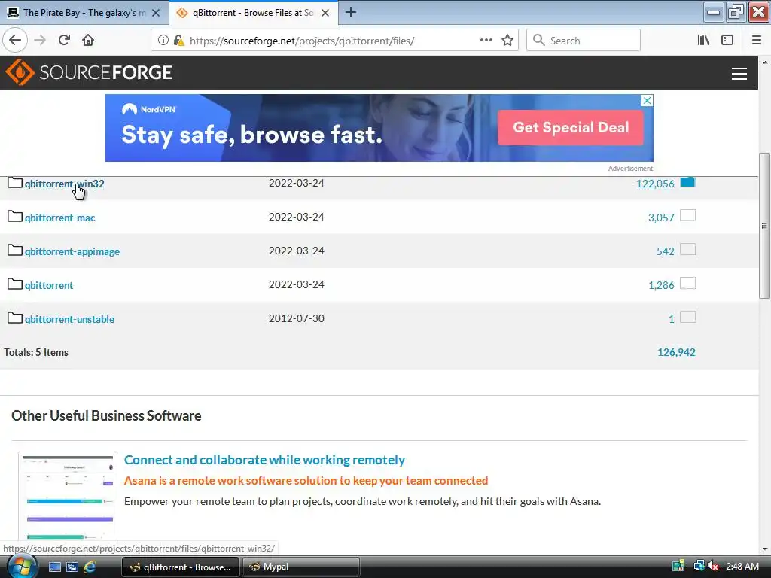Click the 3,057 downloads count

coord(661,218)
